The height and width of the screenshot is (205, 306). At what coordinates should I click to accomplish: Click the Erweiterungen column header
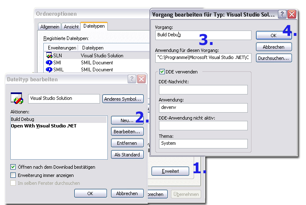click(61, 48)
